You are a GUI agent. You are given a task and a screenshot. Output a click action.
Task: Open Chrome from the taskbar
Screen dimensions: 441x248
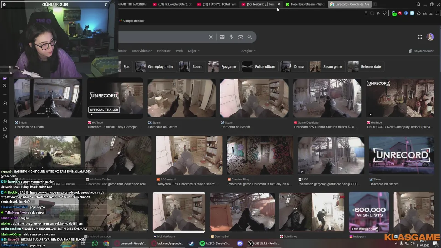click(x=106, y=244)
